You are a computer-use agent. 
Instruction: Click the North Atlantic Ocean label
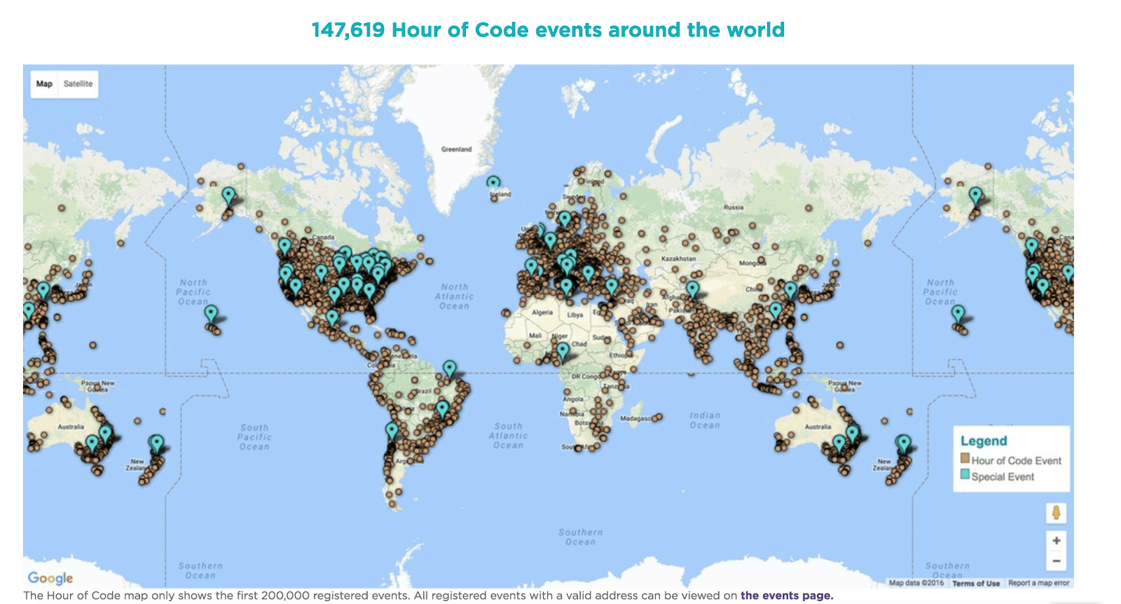454,296
